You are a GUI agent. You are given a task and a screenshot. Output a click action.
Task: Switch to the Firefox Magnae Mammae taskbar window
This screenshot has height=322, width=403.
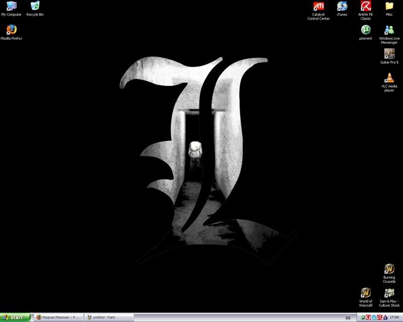tap(59, 317)
